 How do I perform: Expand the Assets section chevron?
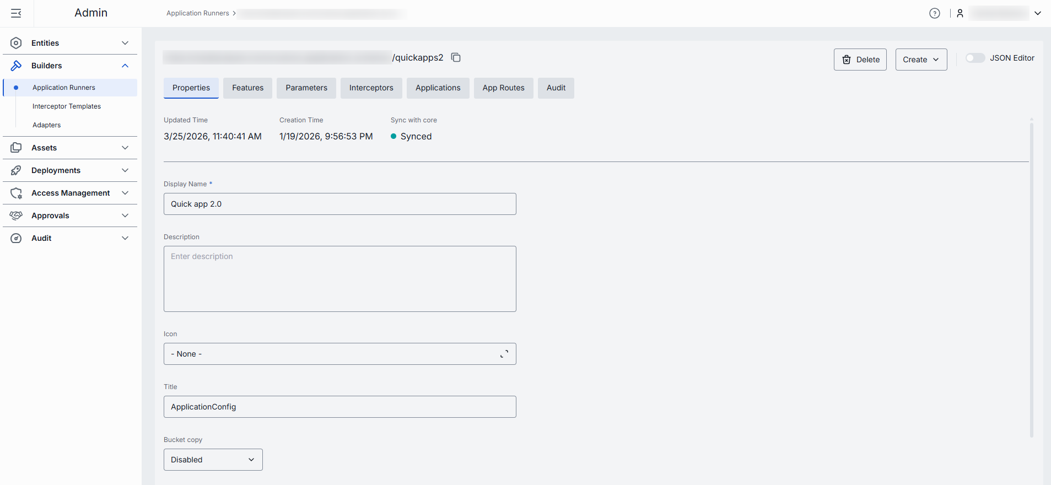125,148
